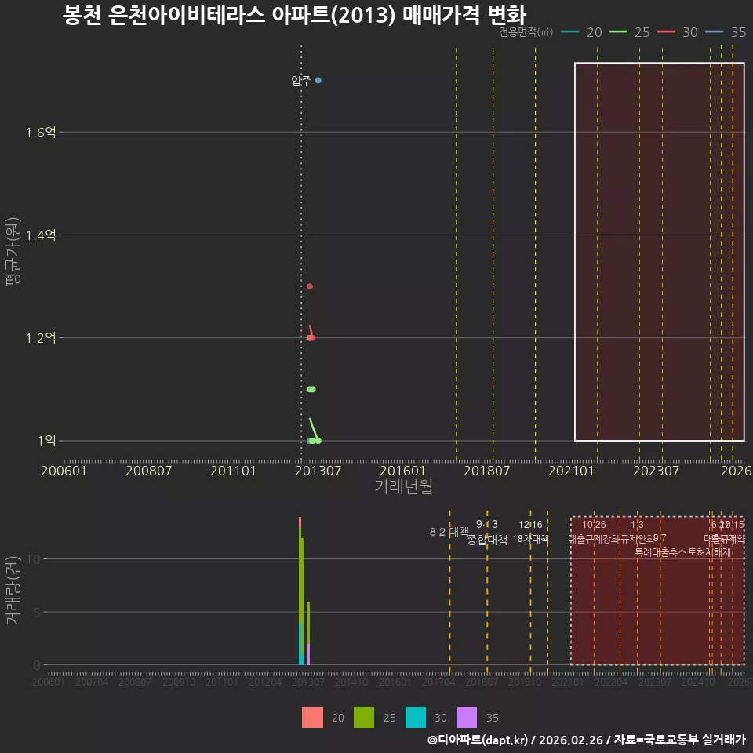The height and width of the screenshot is (753, 753).
Task: Click the 거래년월 x-axis title
Action: tap(403, 486)
